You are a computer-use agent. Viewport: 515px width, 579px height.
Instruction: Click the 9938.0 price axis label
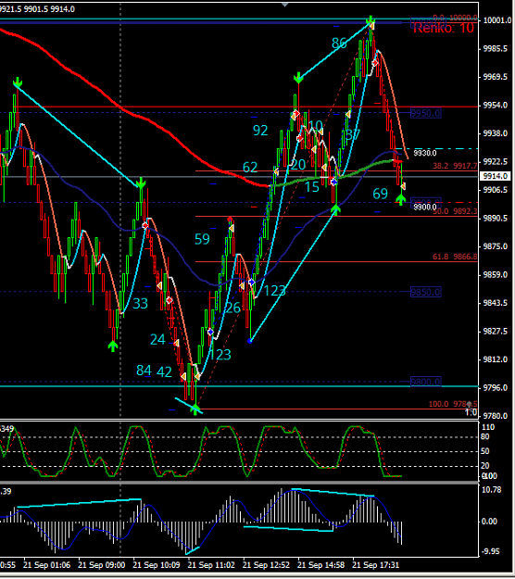coord(495,133)
